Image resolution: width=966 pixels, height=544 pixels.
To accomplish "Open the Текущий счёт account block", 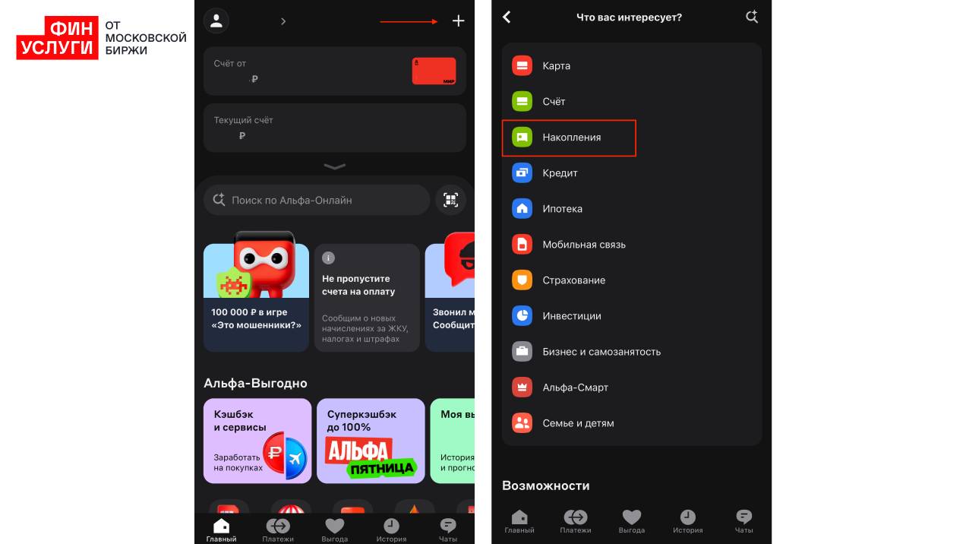I will pos(334,128).
